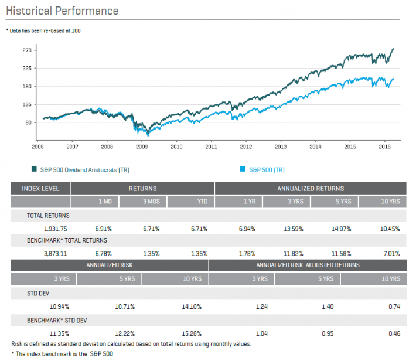Screen dimensions: 416x361
Task: Click the light blue S&P 500 legend swatch
Action: tap(243, 170)
